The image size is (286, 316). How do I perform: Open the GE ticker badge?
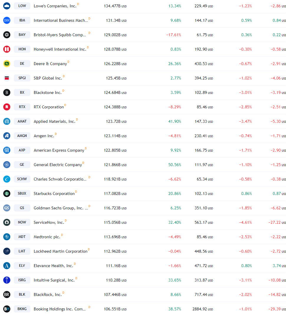(x=22, y=165)
